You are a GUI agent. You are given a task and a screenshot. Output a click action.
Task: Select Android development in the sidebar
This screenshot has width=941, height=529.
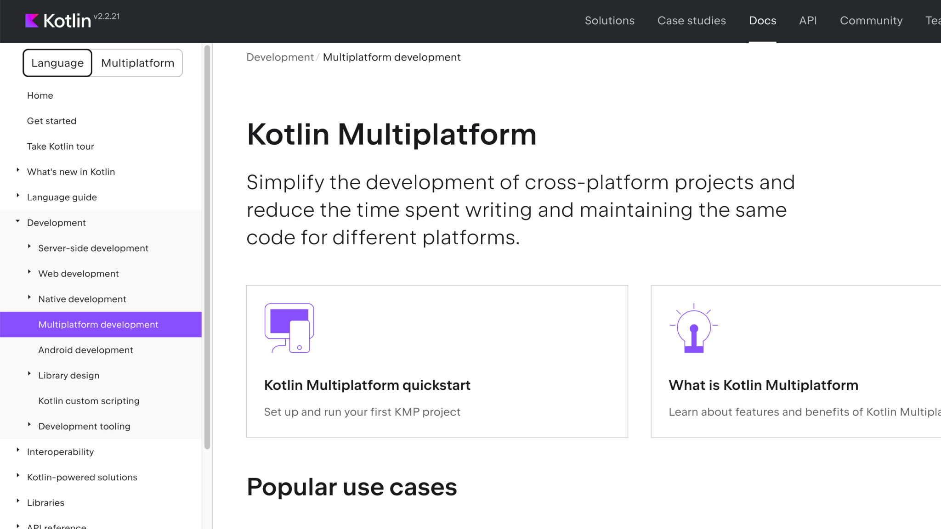85,349
